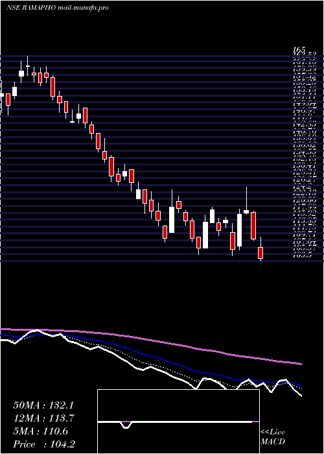Click the 103.5 bottom price label
This screenshot has width=324, height=454.
pos(303,256)
